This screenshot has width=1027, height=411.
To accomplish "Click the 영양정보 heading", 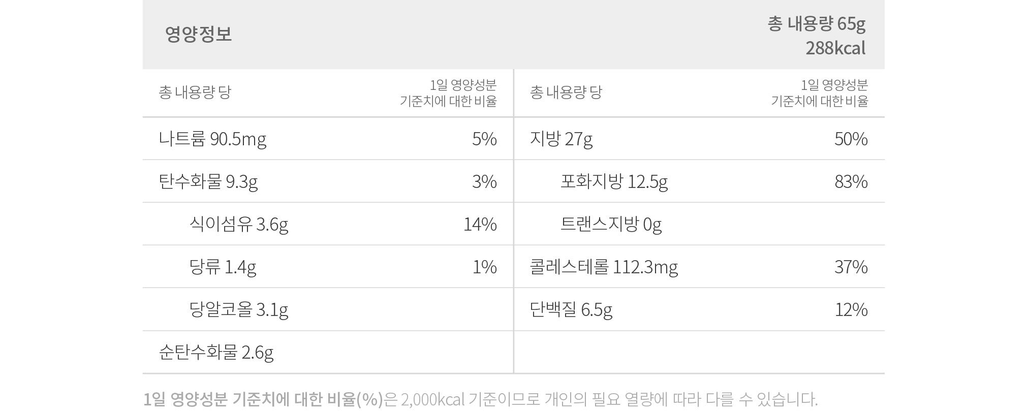I will [198, 34].
